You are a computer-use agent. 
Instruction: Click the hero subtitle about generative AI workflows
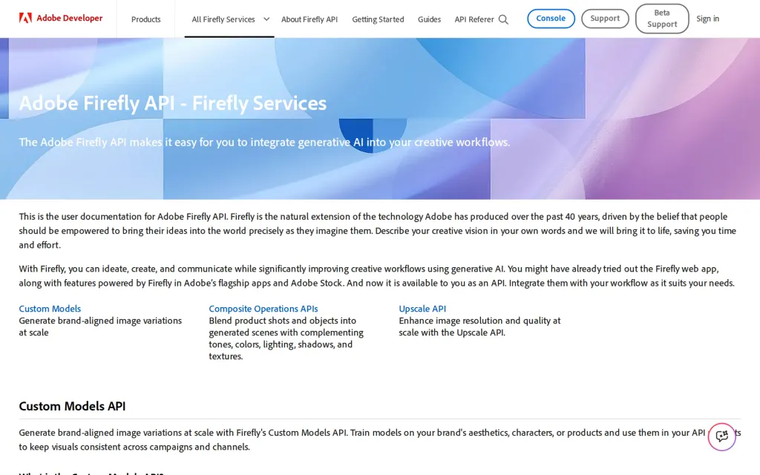click(264, 142)
